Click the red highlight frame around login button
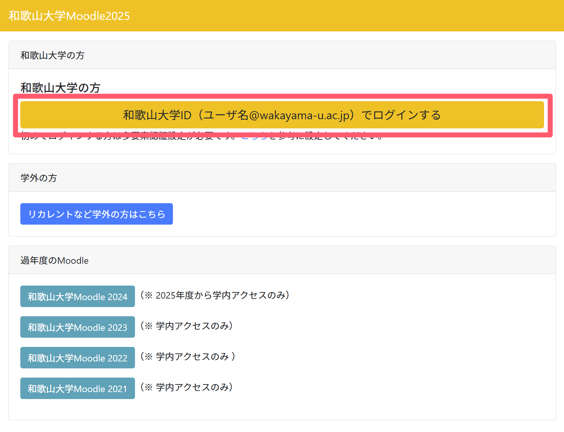Viewport: 564px width, 432px height. (x=283, y=96)
